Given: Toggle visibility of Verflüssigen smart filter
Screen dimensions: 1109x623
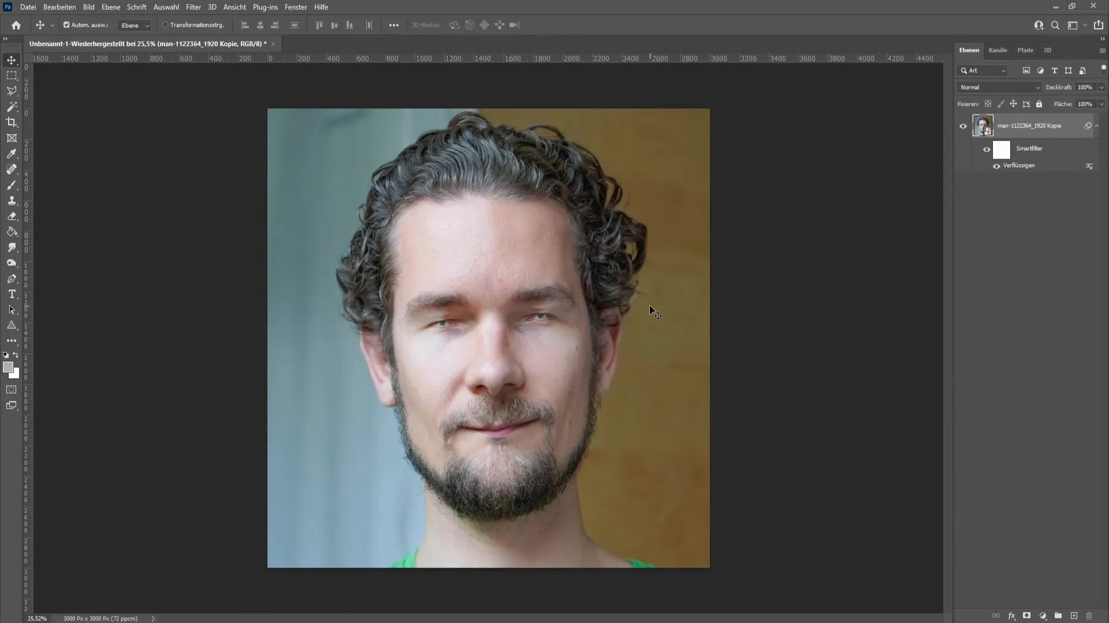Looking at the screenshot, I should point(996,165).
